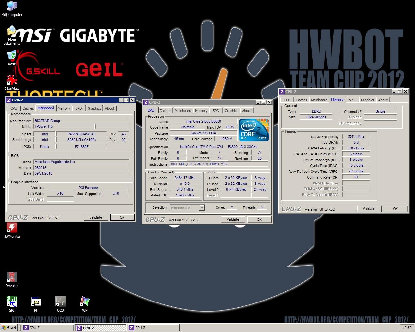Viewport: 415px width, 332px height.
Task: Activate the second CPU-Z taskbar button
Action: pos(101,328)
